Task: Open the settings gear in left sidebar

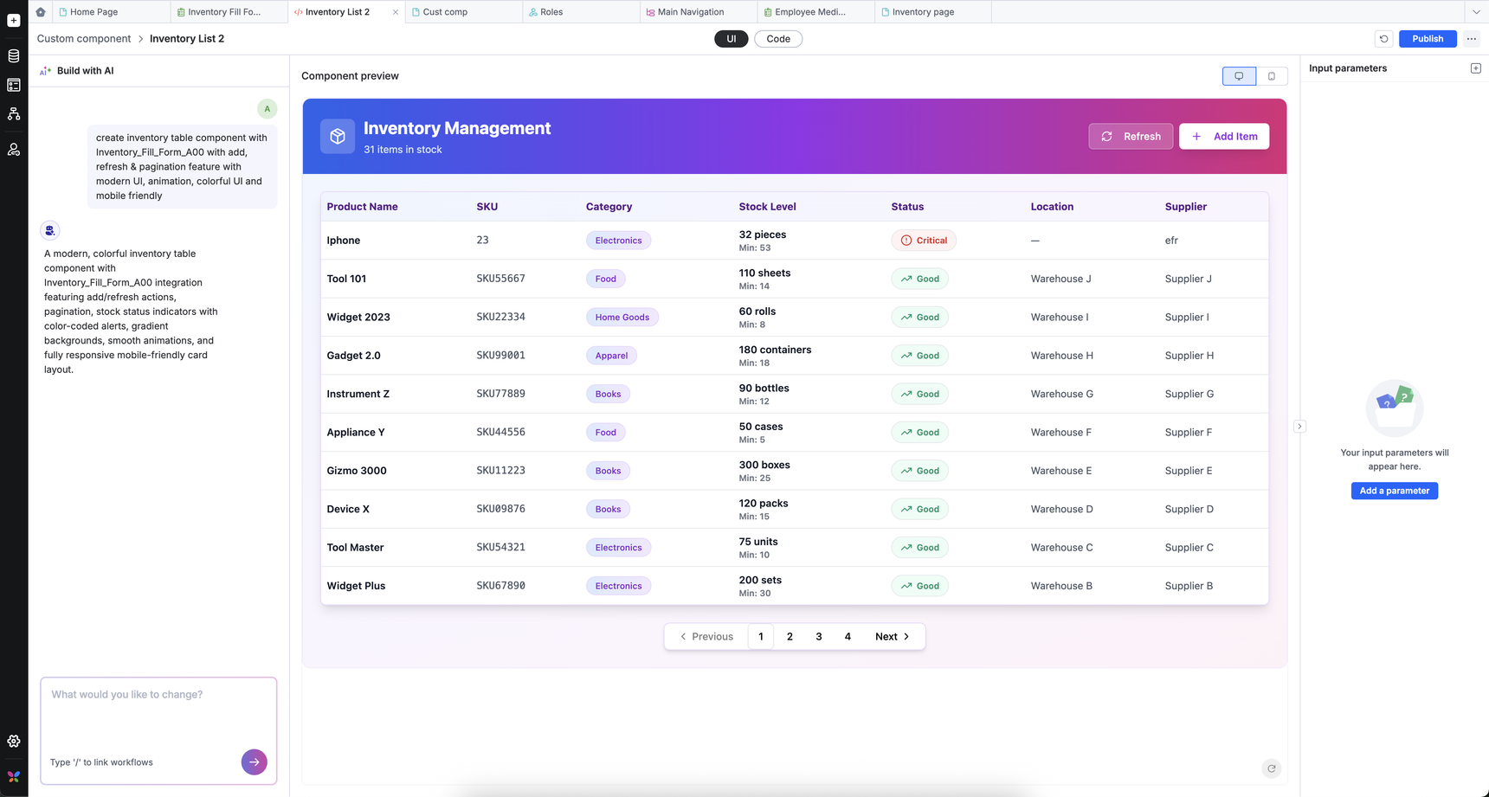Action: (x=14, y=742)
